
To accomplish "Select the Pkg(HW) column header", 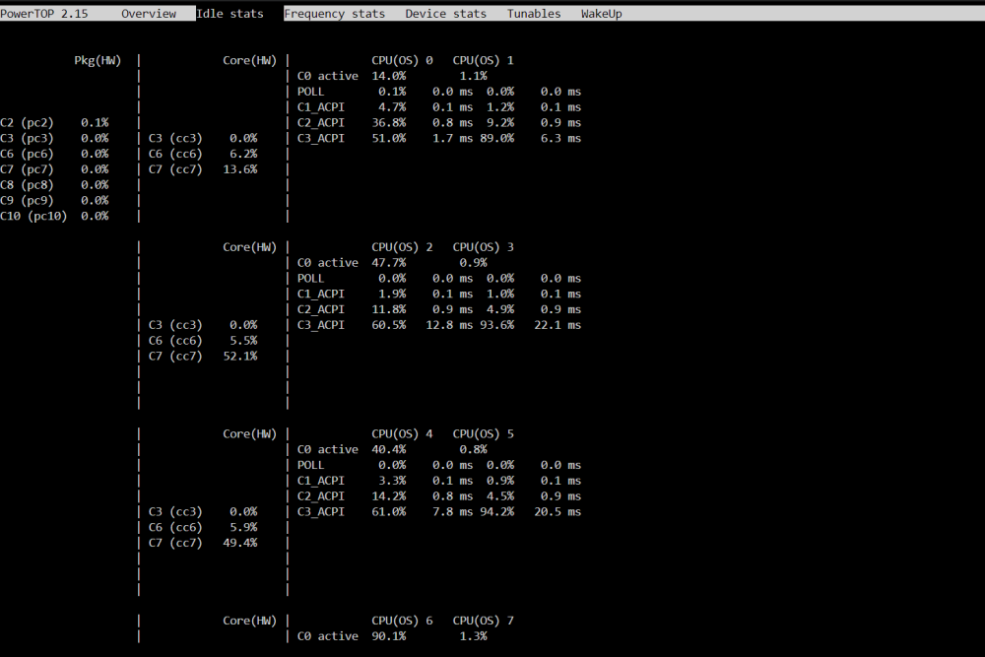I will point(98,61).
